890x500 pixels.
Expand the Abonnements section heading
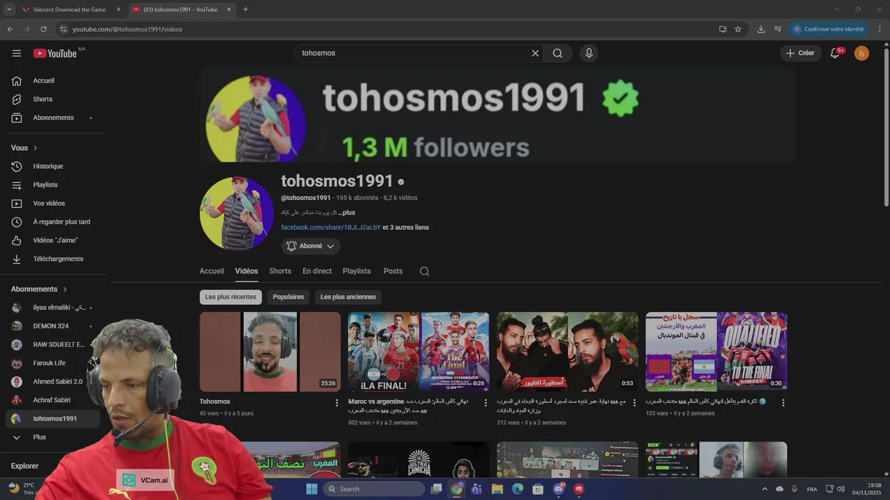[x=39, y=289]
